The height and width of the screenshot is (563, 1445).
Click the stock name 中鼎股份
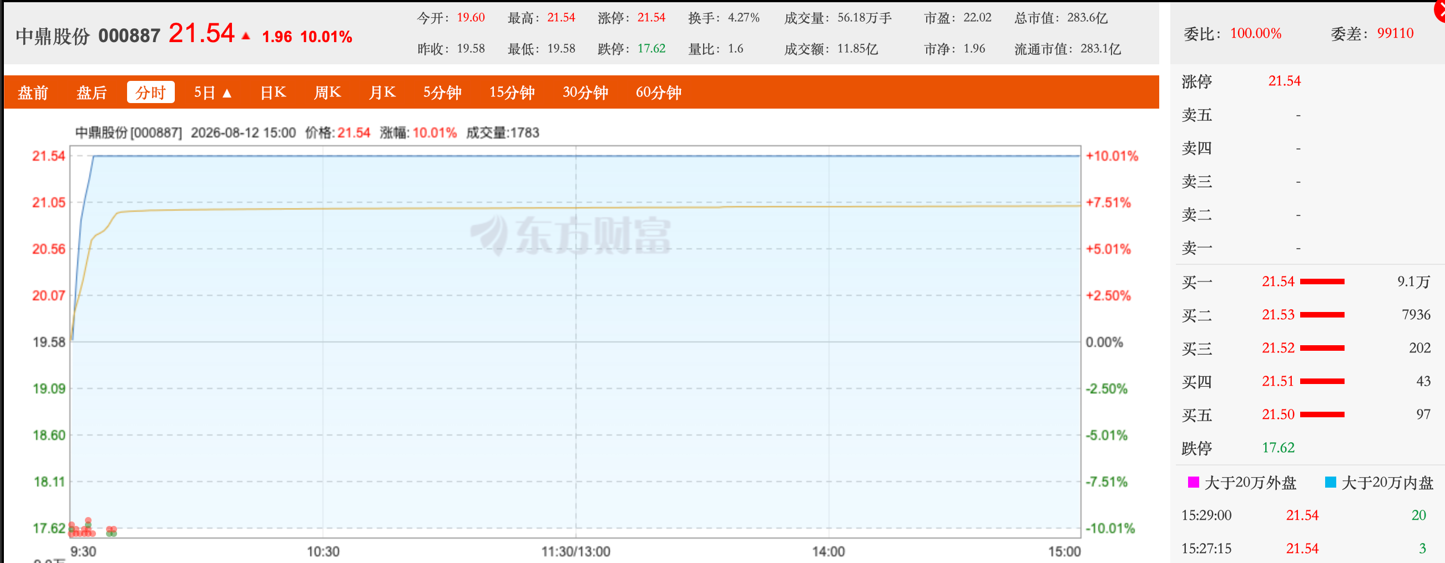(x=53, y=36)
